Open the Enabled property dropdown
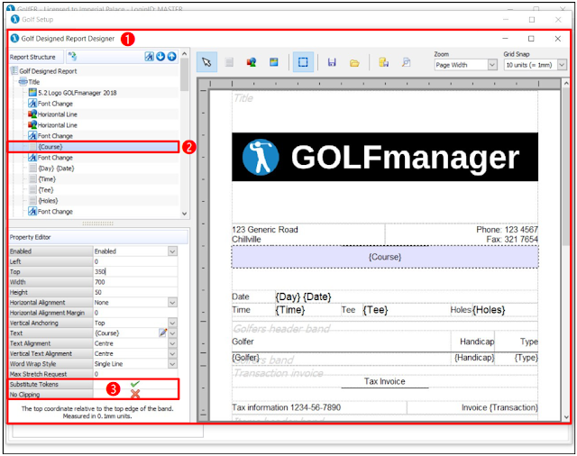This screenshot has height=456, width=577. pyautogui.click(x=172, y=251)
